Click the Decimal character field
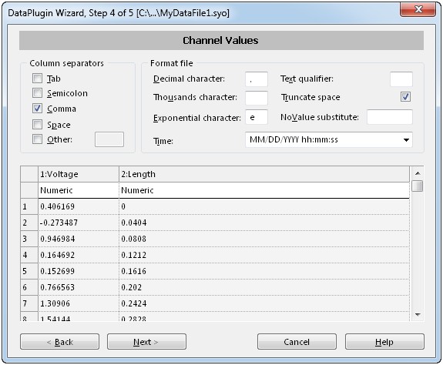 point(257,79)
